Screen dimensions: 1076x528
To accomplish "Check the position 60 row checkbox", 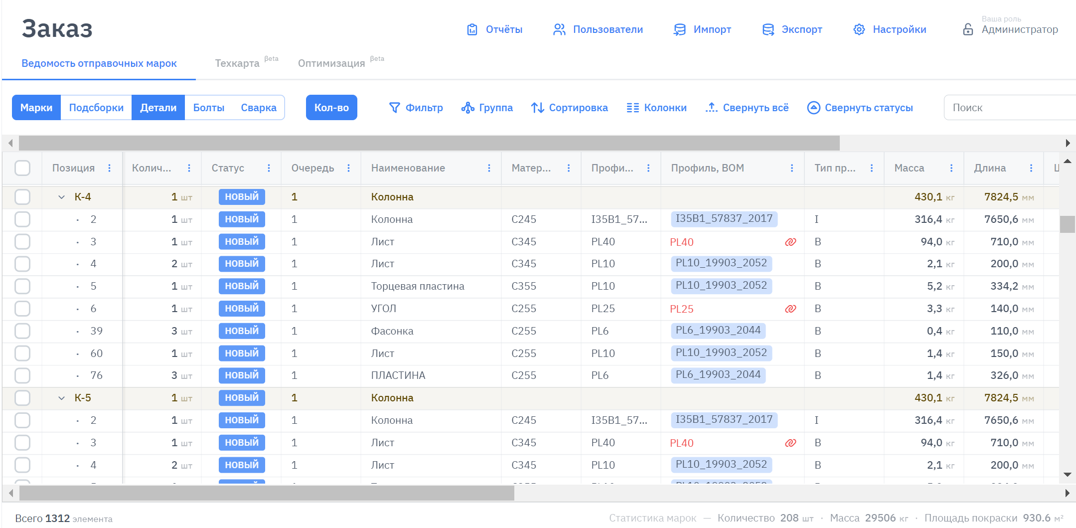I will point(22,353).
